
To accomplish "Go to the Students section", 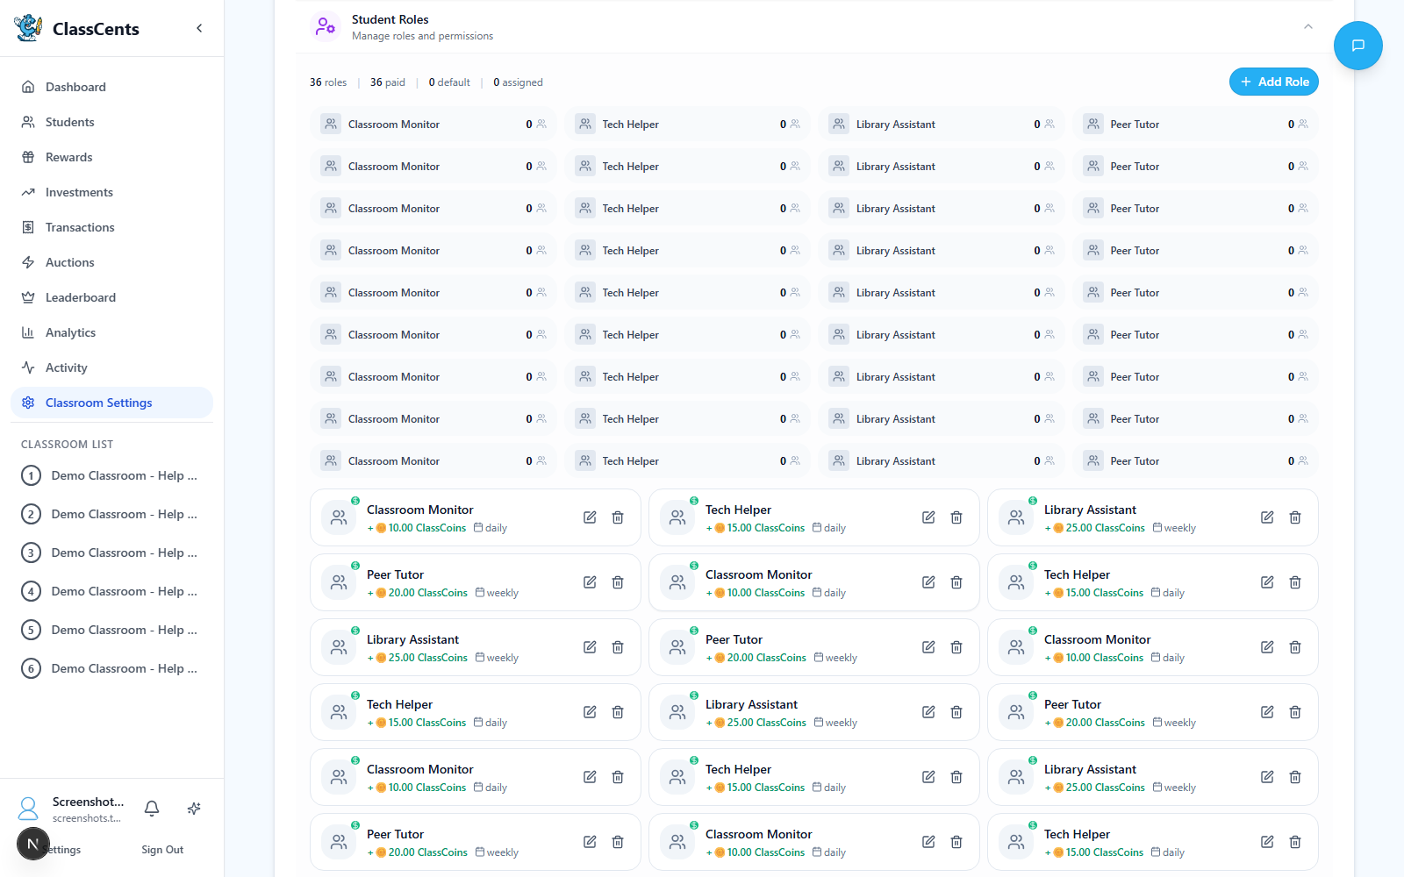I will point(111,122).
